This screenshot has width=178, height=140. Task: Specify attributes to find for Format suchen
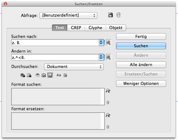pos(108,91)
